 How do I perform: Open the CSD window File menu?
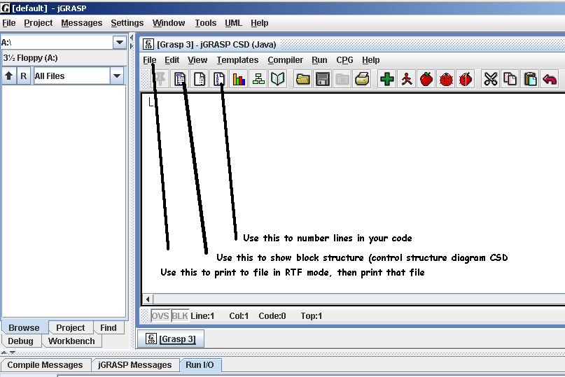pyautogui.click(x=150, y=60)
